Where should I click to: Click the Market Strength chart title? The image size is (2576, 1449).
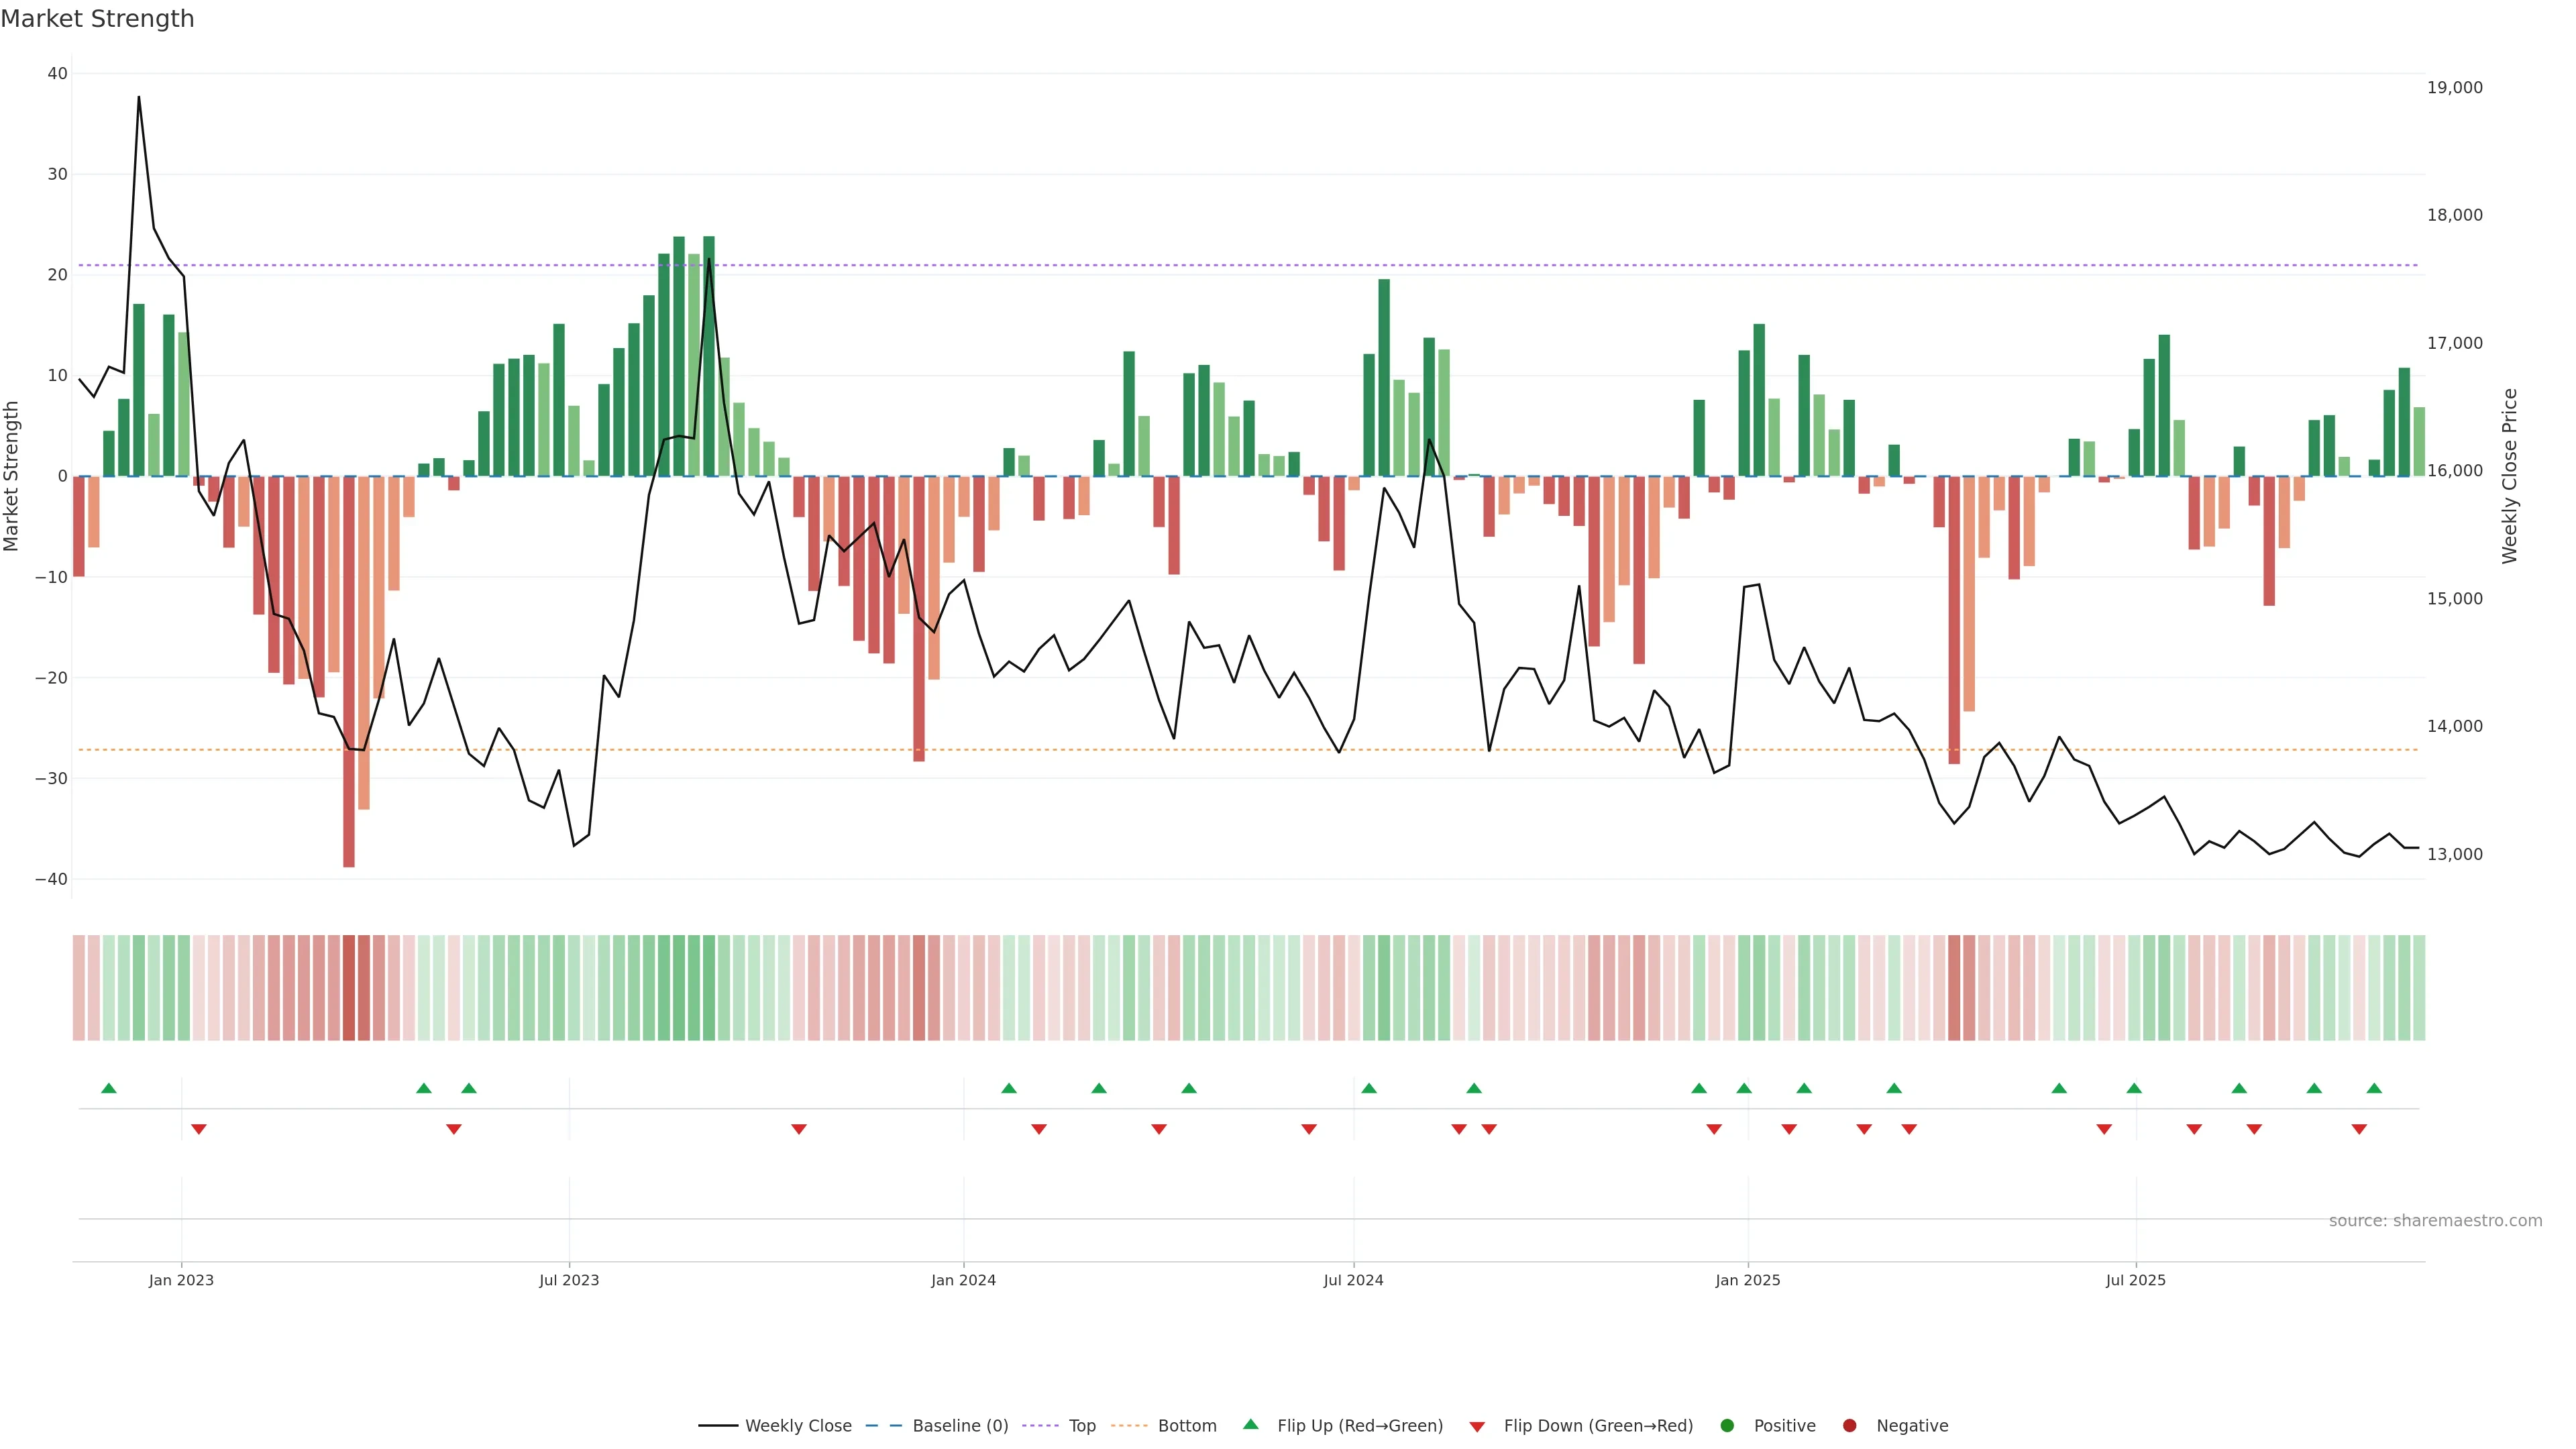(x=97, y=19)
